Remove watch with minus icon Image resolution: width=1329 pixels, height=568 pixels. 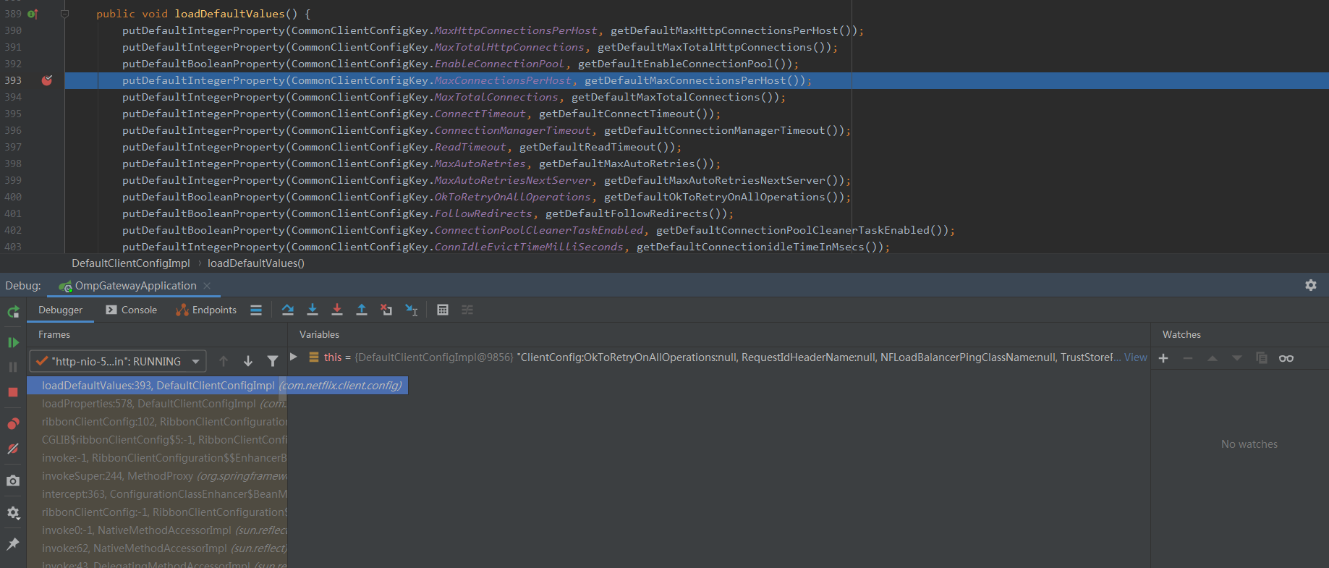click(x=1188, y=358)
